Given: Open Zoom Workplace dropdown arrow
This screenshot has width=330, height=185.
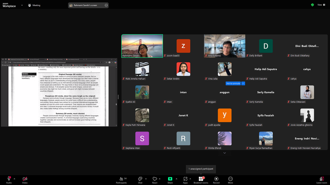Looking at the screenshot, I should [22, 5].
